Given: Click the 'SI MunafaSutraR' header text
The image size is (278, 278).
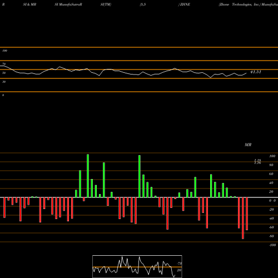Looking at the screenshot, I should pos(68,4).
